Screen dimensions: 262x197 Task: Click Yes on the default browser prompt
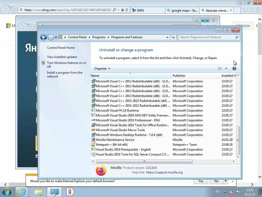click(x=201, y=181)
